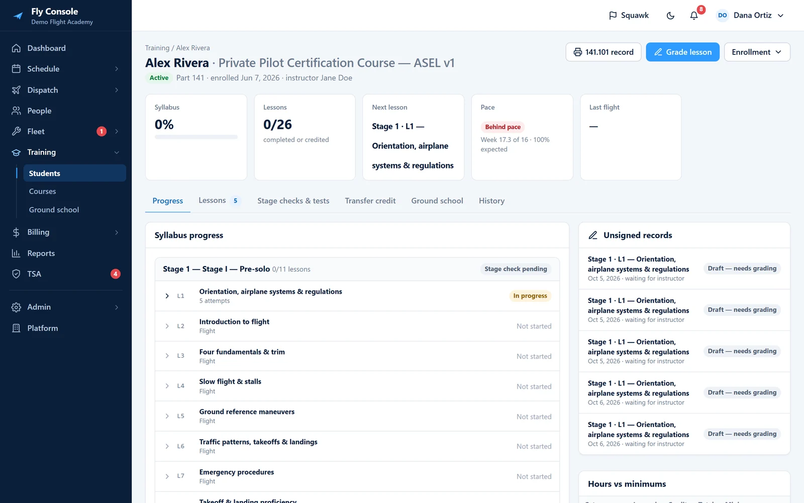Click the Stage check pending badge
804x503 pixels.
(x=516, y=269)
